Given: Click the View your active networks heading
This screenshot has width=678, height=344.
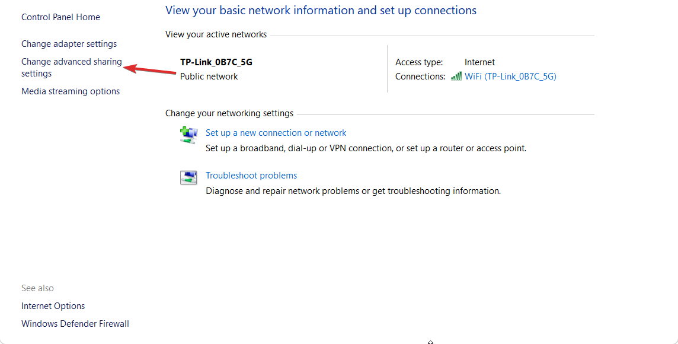Looking at the screenshot, I should tap(216, 34).
